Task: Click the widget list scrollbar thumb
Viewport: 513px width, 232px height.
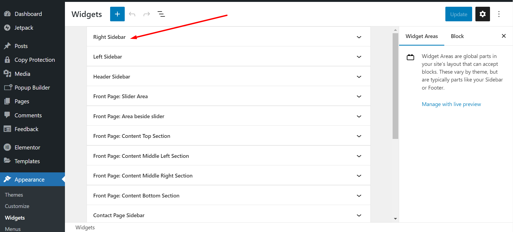Action: [x=395, y=86]
